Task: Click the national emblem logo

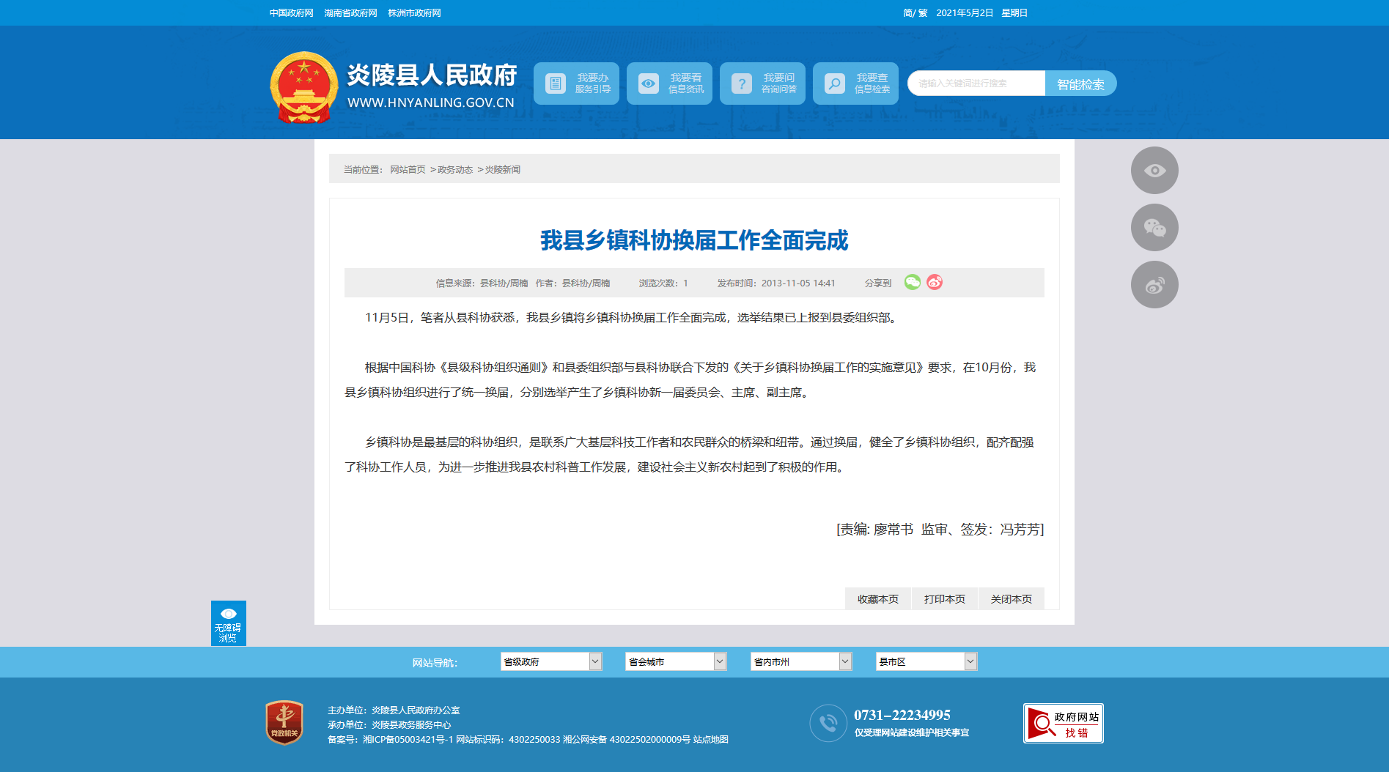Action: [303, 87]
